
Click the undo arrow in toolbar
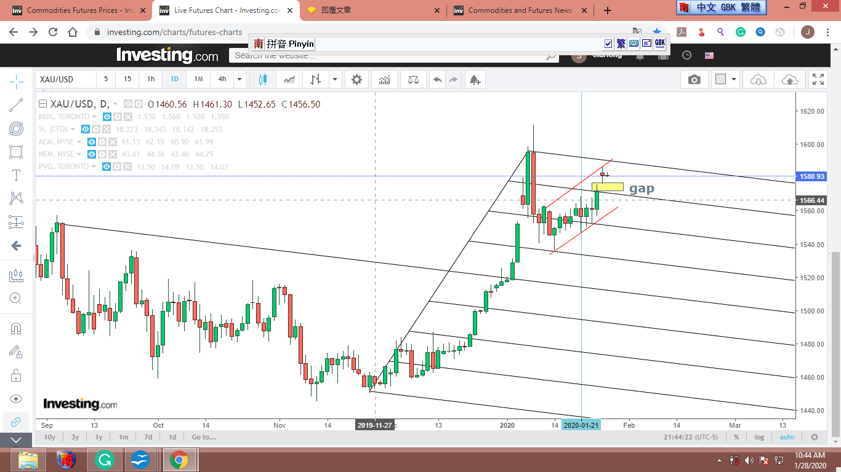click(x=437, y=79)
